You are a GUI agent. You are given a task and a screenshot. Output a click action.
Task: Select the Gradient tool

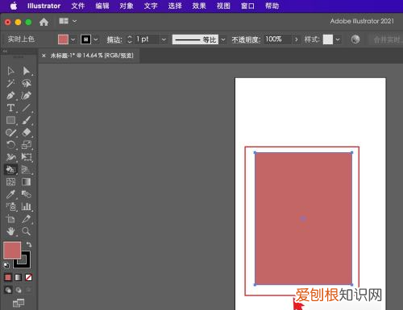click(26, 182)
